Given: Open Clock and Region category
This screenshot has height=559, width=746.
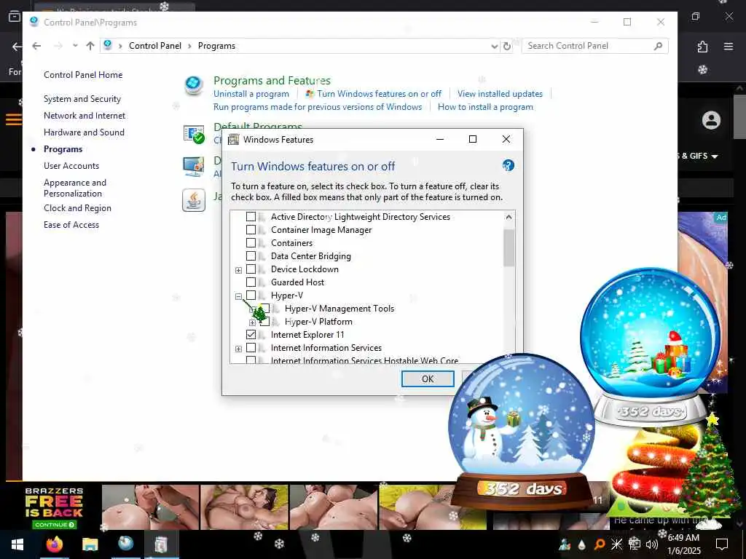Looking at the screenshot, I should tap(77, 208).
